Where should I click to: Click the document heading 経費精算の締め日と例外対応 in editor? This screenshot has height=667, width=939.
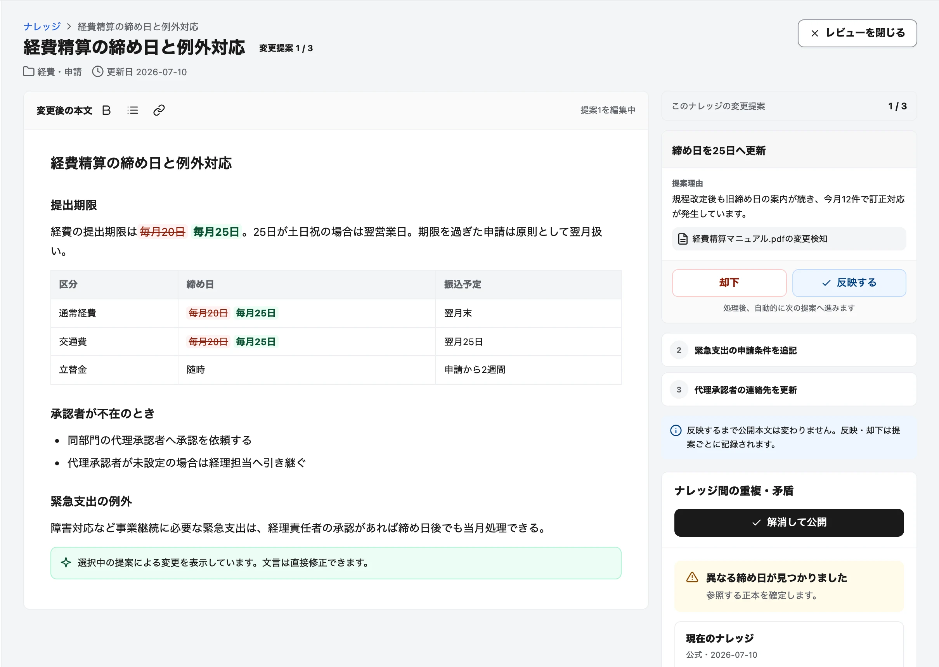tap(141, 163)
